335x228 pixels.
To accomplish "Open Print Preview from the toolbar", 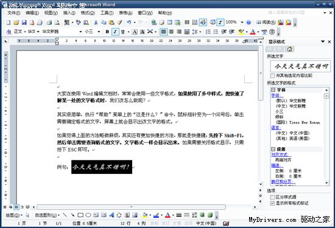I will click(x=57, y=22).
